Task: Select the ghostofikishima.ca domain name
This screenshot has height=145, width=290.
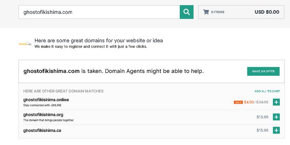Action: [x=42, y=130]
